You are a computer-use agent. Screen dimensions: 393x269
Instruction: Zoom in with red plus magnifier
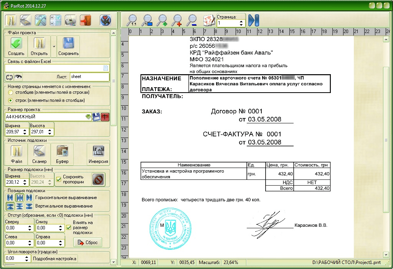177,20
